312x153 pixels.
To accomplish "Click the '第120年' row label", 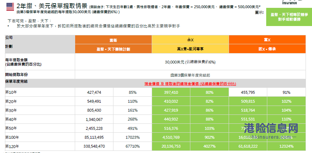I will pos(12,146).
